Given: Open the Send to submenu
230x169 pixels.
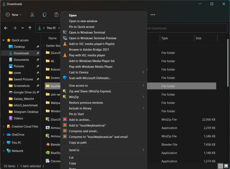Looking at the screenshot, I should [x=104, y=150].
